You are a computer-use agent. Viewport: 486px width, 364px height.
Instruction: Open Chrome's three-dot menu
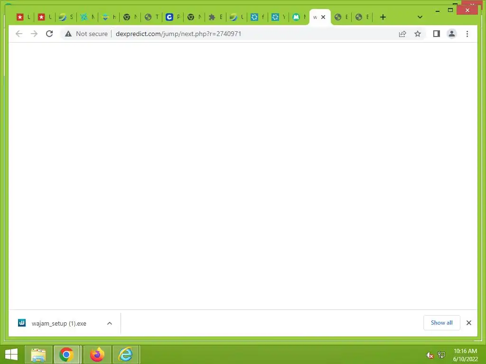tap(467, 34)
